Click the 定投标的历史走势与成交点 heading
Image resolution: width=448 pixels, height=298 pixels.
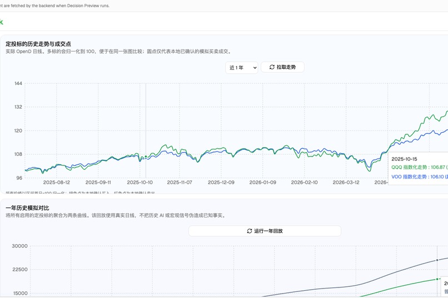[x=38, y=44]
